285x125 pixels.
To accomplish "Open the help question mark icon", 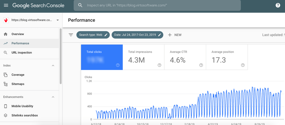I will coord(278,5).
